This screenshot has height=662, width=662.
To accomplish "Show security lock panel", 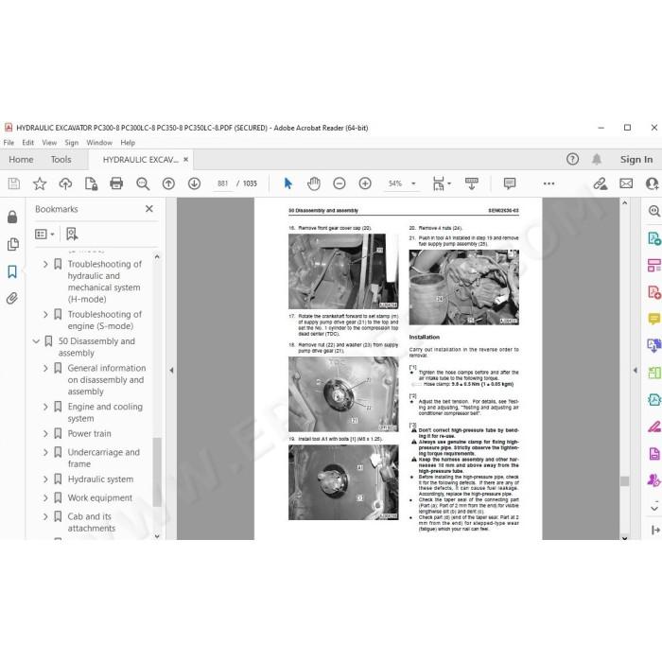I will pos(12,217).
